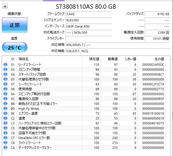
Task: Click the 健康状態 label
Action: tap(14, 14)
